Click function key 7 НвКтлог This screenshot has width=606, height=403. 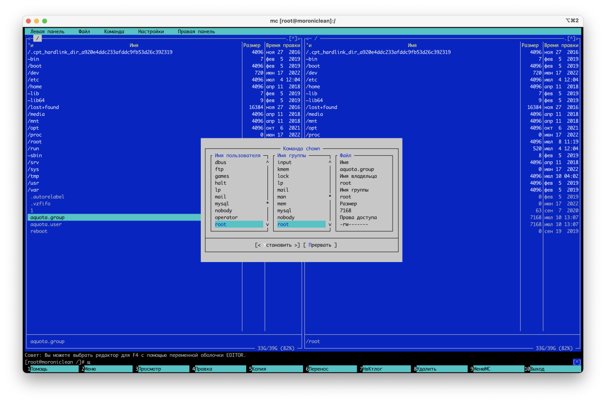coord(385,369)
